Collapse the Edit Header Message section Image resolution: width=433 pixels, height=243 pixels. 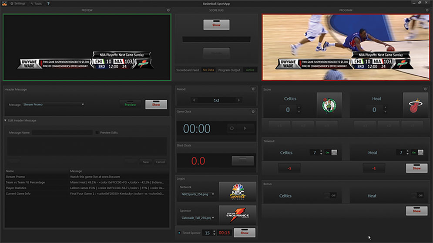pos(6,120)
